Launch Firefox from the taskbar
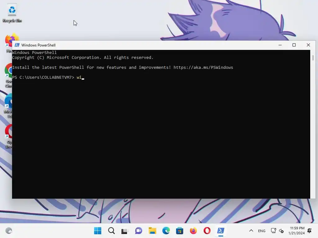Image resolution: width=318 pixels, height=238 pixels. click(193, 231)
